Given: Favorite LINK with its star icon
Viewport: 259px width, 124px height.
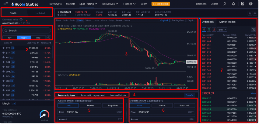Looking at the screenshot, I should pyautogui.click(x=3, y=72).
